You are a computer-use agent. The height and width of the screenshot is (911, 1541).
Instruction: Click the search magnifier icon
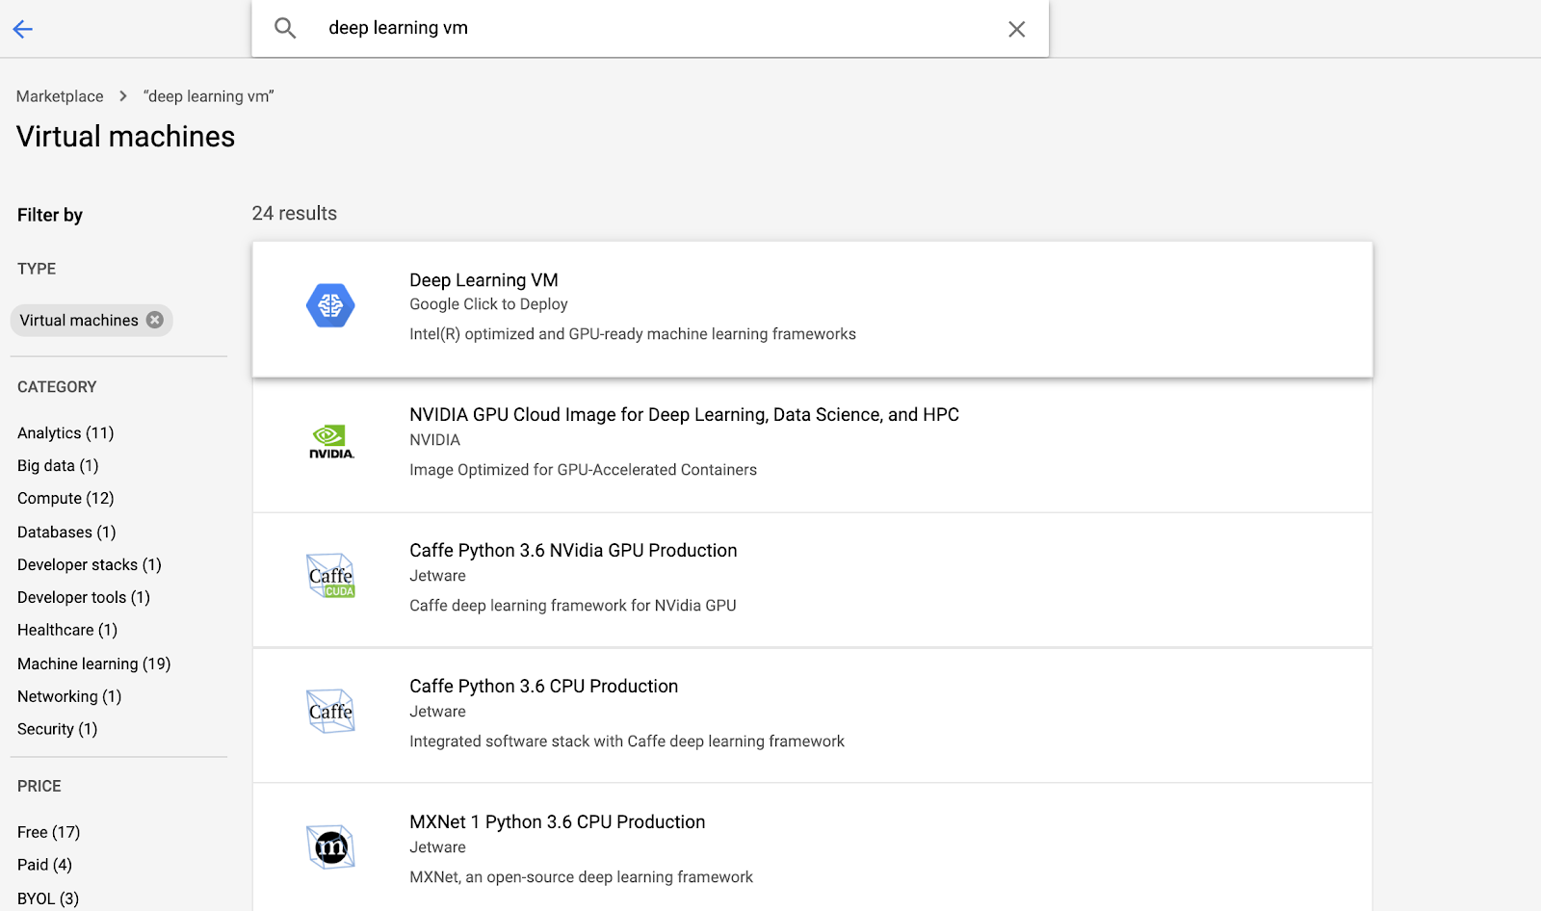pyautogui.click(x=285, y=28)
